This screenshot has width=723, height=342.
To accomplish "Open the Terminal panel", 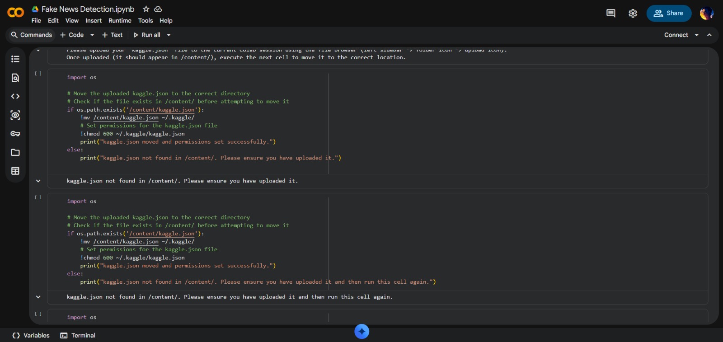I will [78, 335].
